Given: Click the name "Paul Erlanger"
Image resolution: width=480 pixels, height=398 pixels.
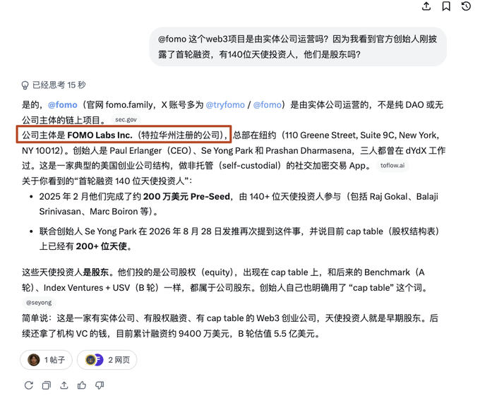Looking at the screenshot, I should [x=136, y=150].
